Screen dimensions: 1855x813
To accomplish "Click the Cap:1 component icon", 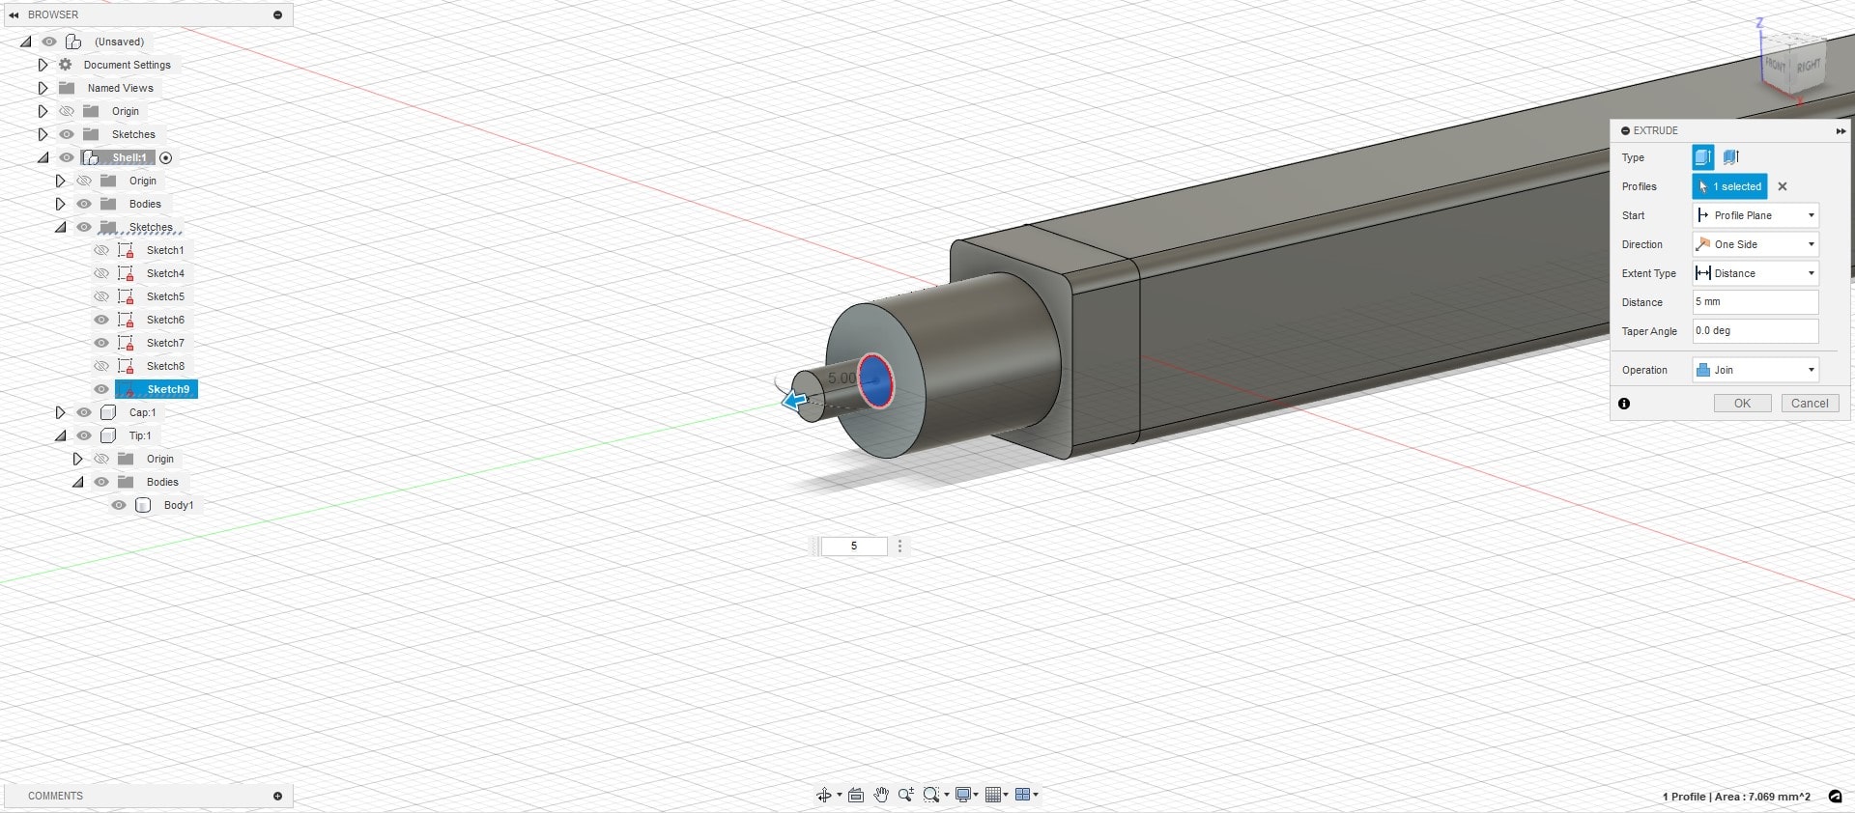I will coord(108,412).
